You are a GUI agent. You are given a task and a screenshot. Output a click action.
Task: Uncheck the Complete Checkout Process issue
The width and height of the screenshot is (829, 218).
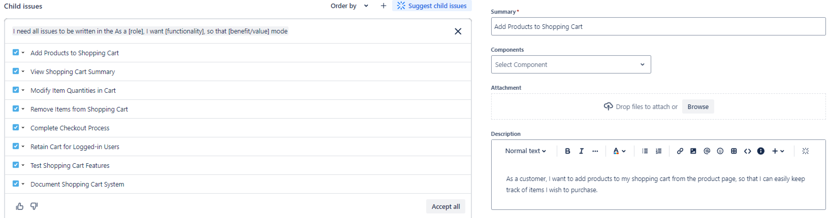tap(16, 128)
